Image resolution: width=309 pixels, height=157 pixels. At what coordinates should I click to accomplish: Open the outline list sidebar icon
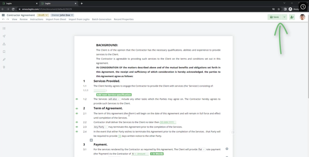coord(4,28)
